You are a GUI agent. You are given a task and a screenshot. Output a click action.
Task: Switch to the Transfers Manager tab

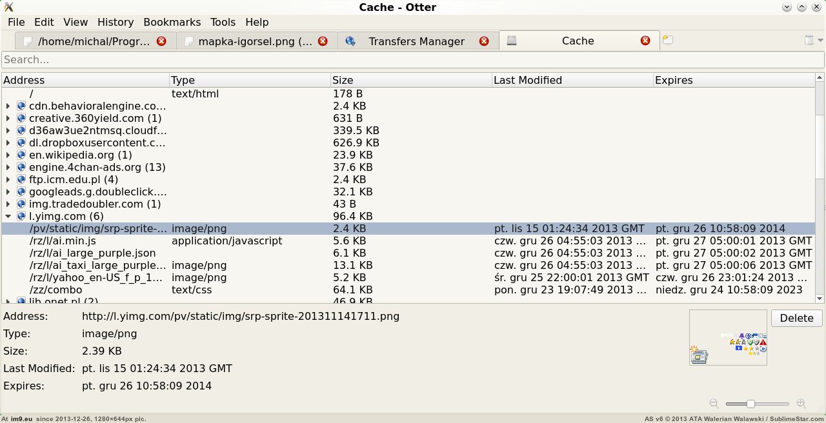418,41
